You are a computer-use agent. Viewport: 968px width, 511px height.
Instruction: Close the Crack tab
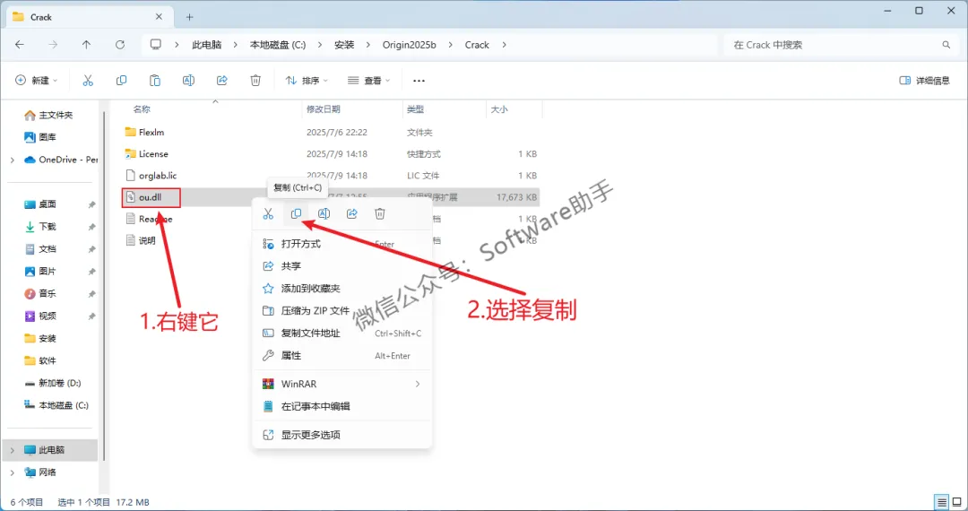click(159, 17)
